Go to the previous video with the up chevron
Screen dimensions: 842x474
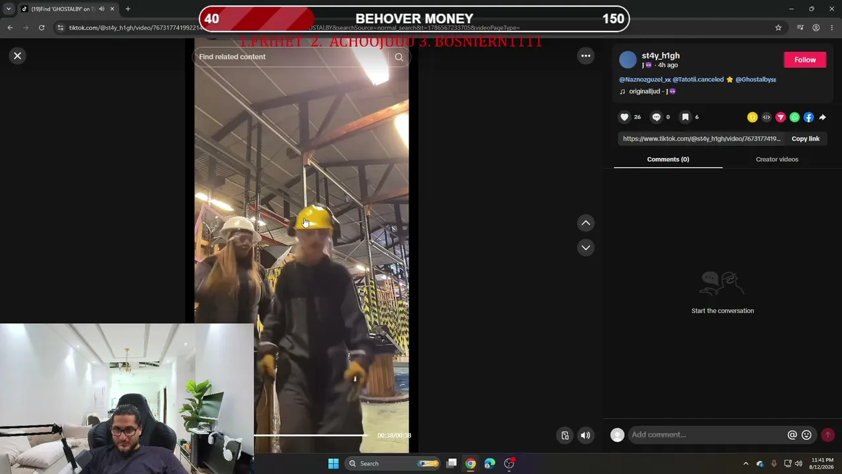[585, 223]
